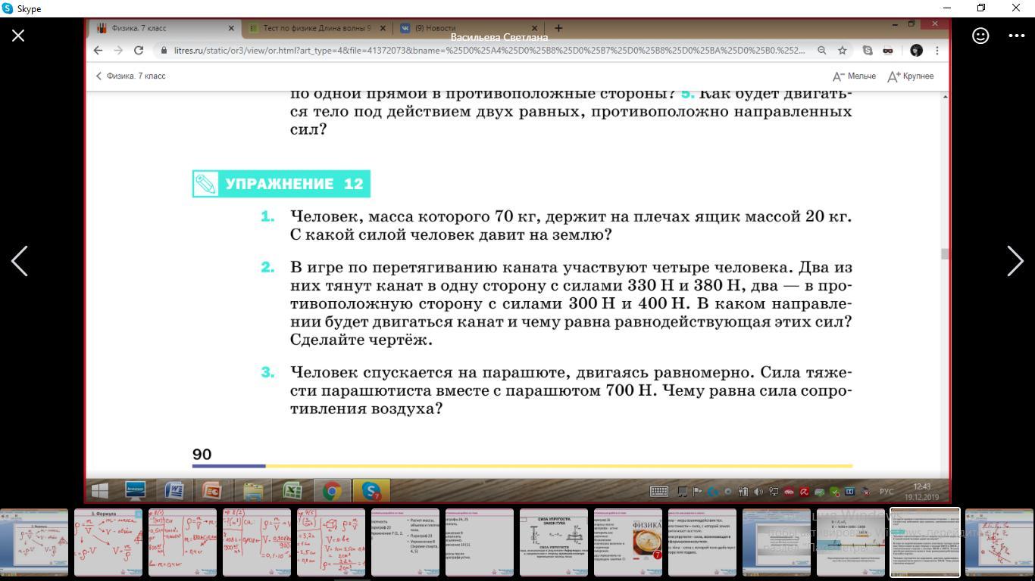Open File Explorer from the taskbar
Screen dimensions: 1035x581
(x=252, y=491)
